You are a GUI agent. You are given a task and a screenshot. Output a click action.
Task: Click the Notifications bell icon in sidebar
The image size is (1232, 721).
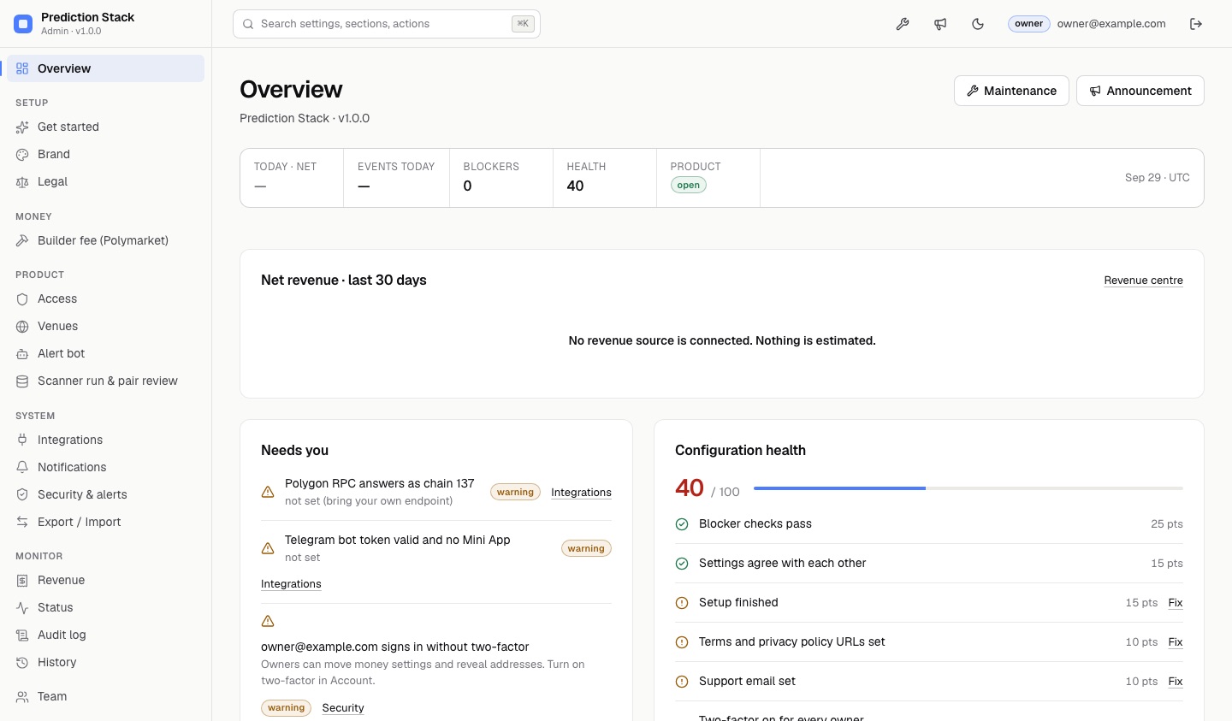click(x=22, y=468)
